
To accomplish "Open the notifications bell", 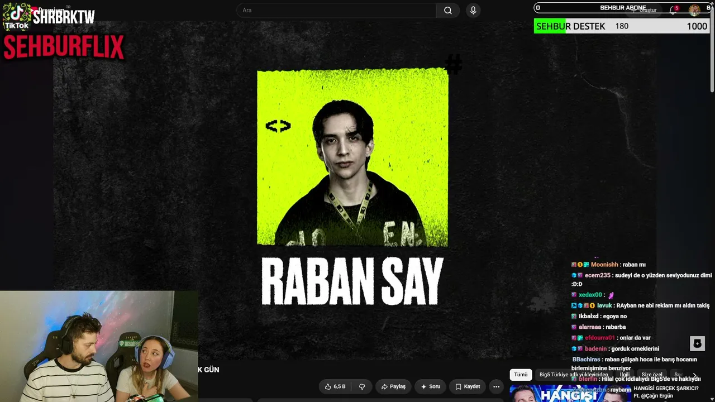I will [674, 10].
